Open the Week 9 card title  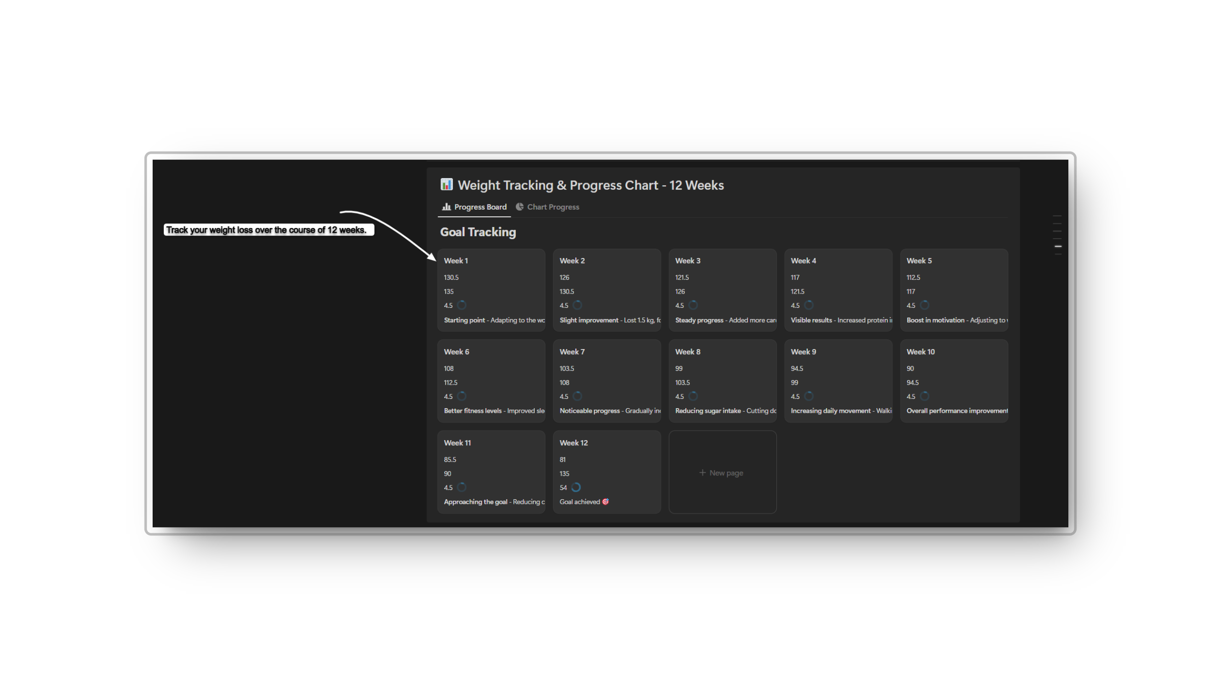(803, 352)
